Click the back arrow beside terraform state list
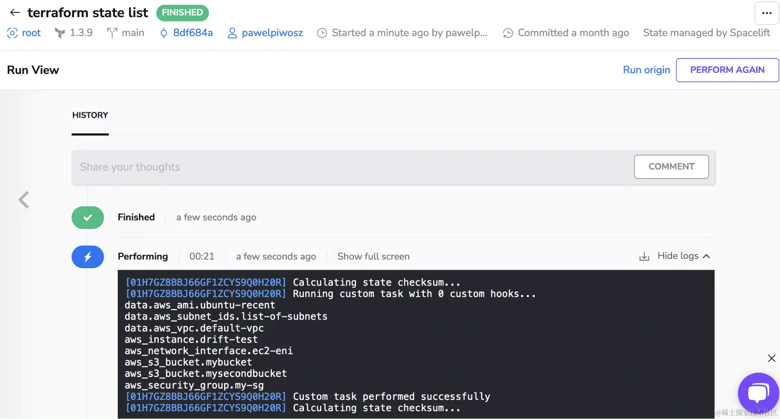The image size is (780, 419). [x=15, y=12]
